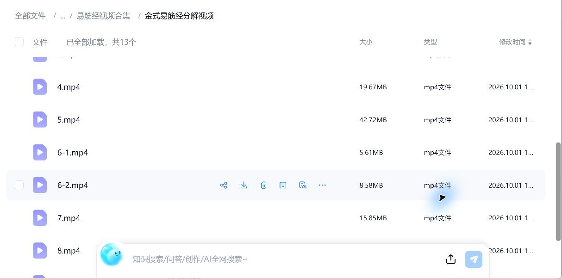Image resolution: width=562 pixels, height=279 pixels.
Task: Click the video icon beside 7.mp4
Action: coord(40,218)
